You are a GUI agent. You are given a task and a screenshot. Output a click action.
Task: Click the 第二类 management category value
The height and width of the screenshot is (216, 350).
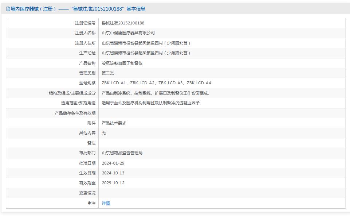click(x=108, y=73)
